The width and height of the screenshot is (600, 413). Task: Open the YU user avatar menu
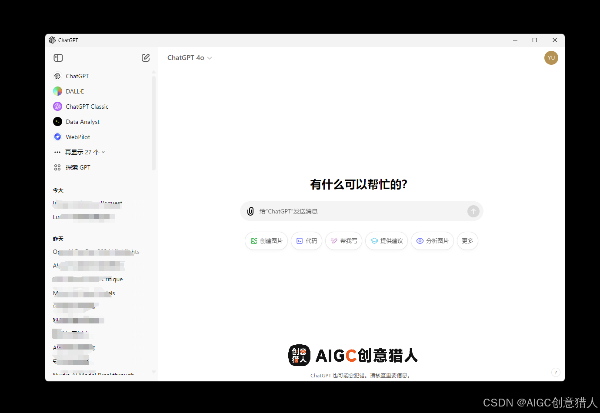[551, 58]
